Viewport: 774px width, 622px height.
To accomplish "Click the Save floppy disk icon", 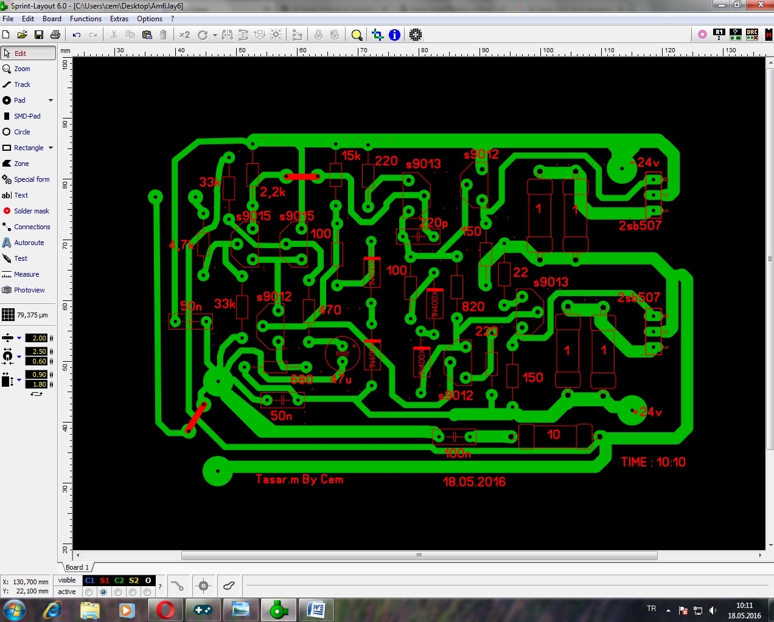I will coord(39,35).
